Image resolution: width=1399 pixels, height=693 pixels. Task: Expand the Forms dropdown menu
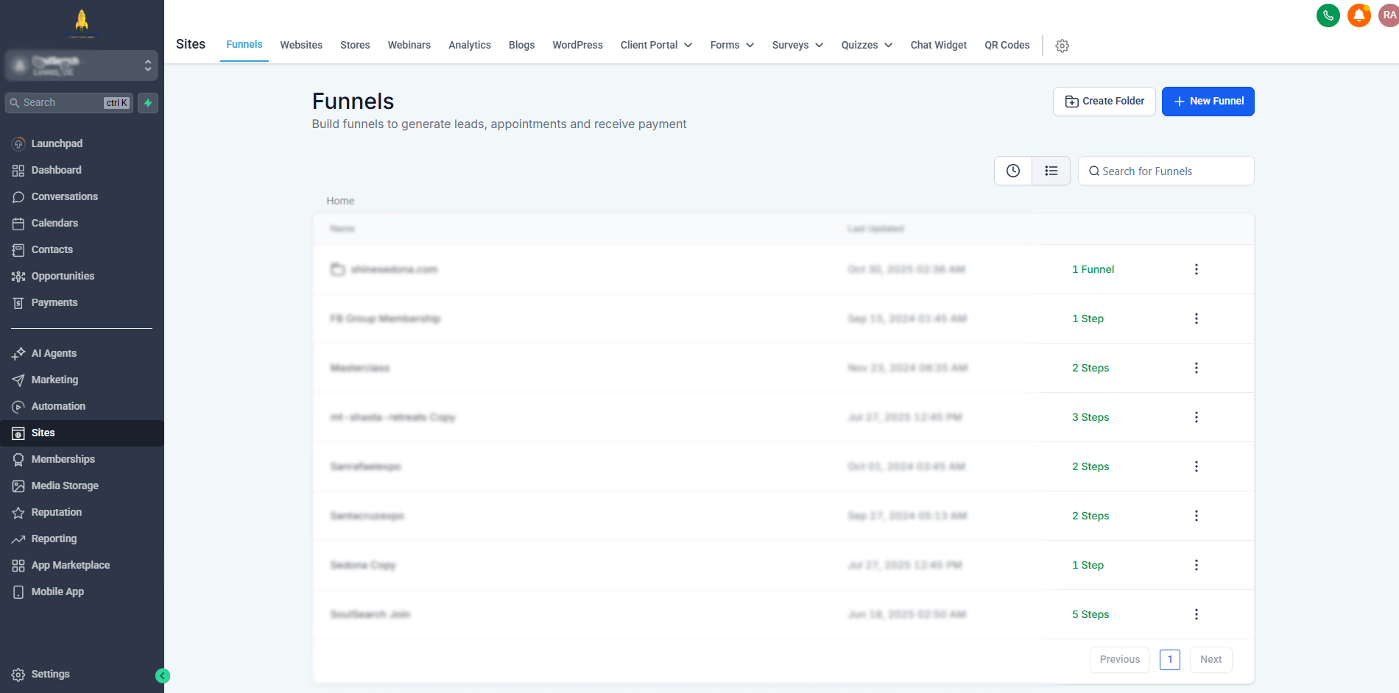(x=732, y=45)
